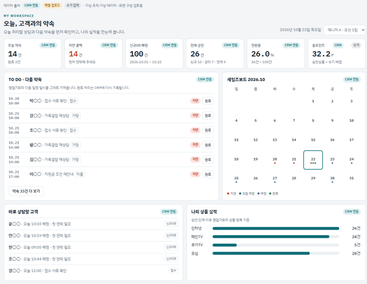The width and height of the screenshot is (367, 284).
Task: Click the 수기 badge on 총포인트 card
Action: pos(356,45)
